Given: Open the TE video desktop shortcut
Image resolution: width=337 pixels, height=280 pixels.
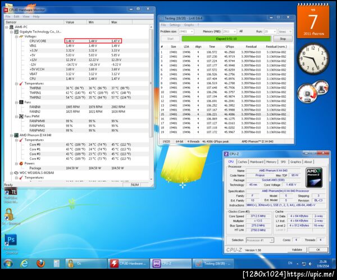Looking at the screenshot, I should (11, 196).
